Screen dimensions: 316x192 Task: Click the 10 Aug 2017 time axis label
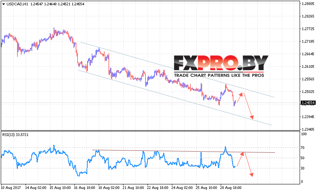11,188
